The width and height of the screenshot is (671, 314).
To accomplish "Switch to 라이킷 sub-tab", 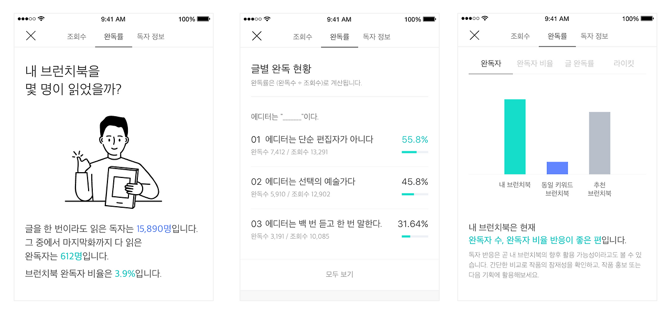I will 624,63.
